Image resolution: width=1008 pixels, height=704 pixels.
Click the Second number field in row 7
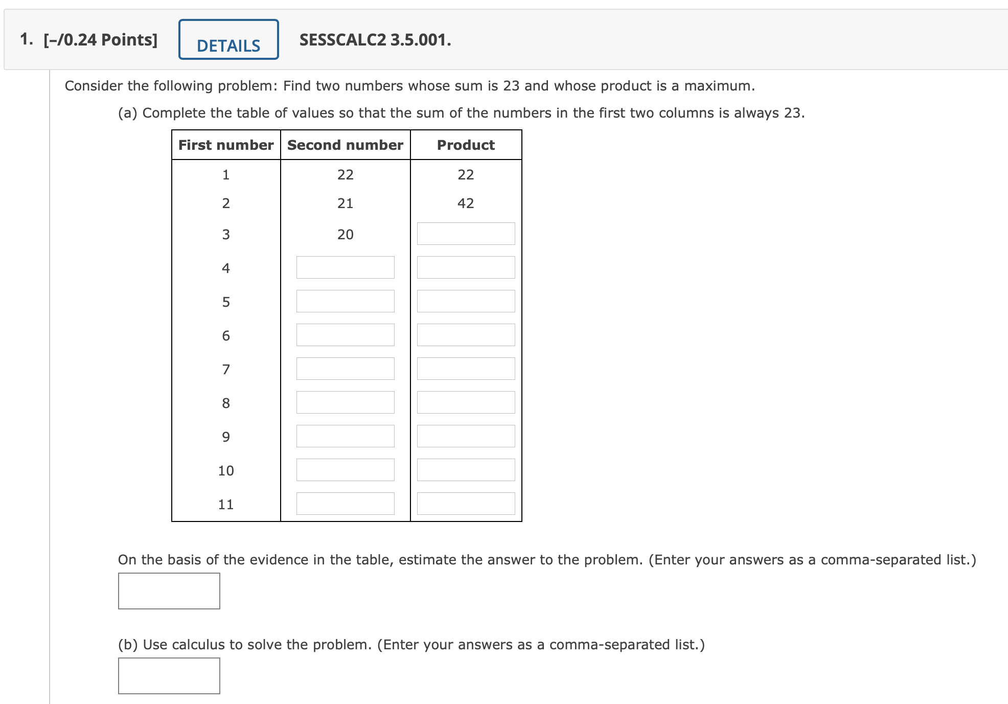pos(346,369)
